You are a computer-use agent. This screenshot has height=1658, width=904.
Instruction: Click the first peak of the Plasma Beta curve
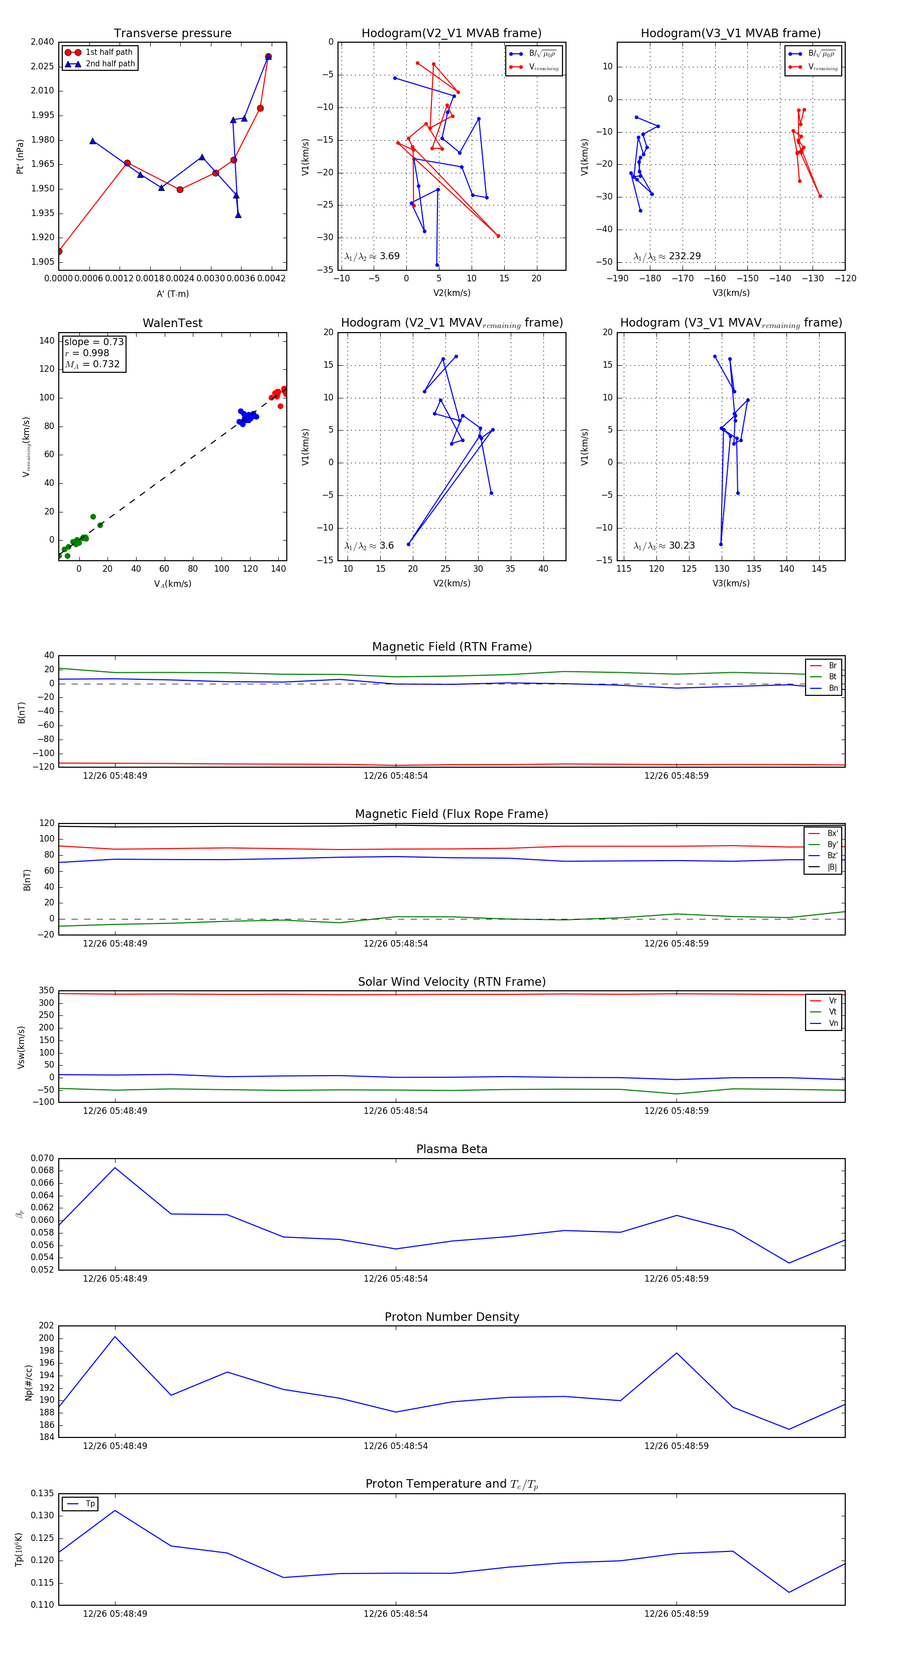click(115, 1168)
